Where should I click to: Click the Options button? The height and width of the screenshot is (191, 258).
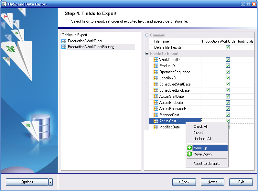click(x=27, y=182)
